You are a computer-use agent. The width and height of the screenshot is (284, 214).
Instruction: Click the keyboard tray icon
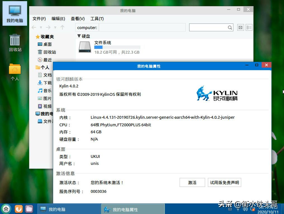[x=230, y=209]
